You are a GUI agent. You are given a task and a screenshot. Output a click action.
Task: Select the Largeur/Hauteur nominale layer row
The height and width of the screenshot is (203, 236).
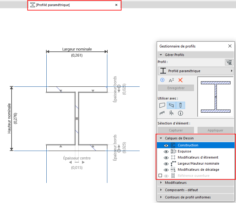click(196, 163)
